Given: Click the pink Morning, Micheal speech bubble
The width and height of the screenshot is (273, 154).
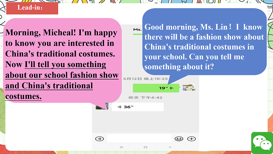Looking at the screenshot, I should click(x=62, y=61).
